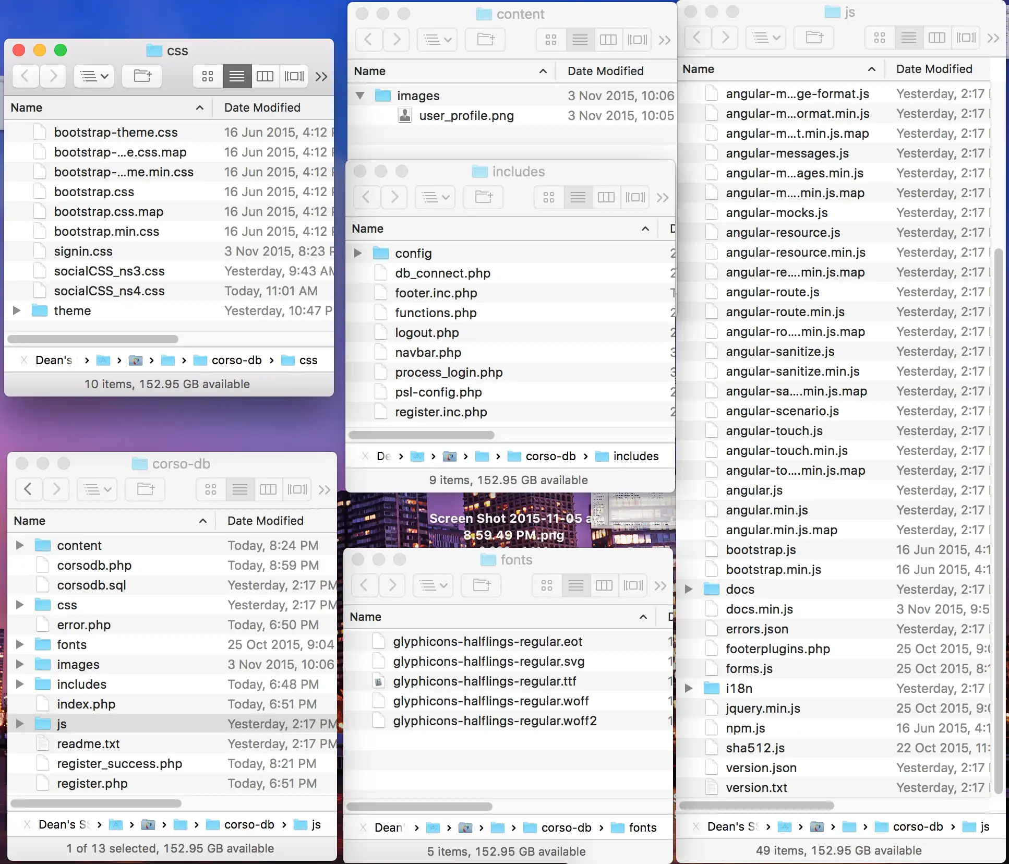The image size is (1009, 864).
Task: Select list view in js window
Action: (908, 38)
